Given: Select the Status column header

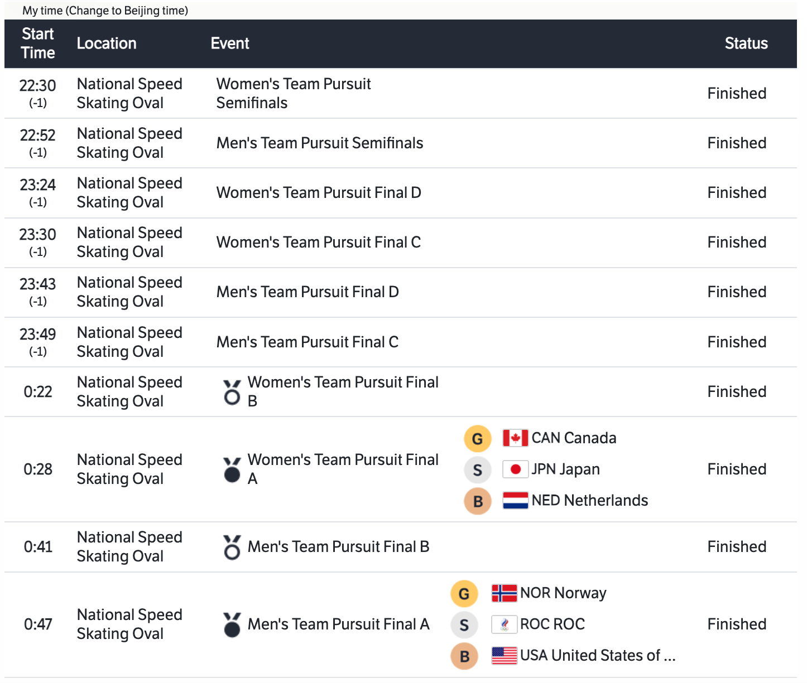Looking at the screenshot, I should [746, 43].
